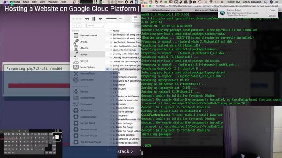This screenshot has width=282, height=158.
Task: Toggle checkbox for La Cumparsita
Action: pyautogui.click(x=111, y=116)
